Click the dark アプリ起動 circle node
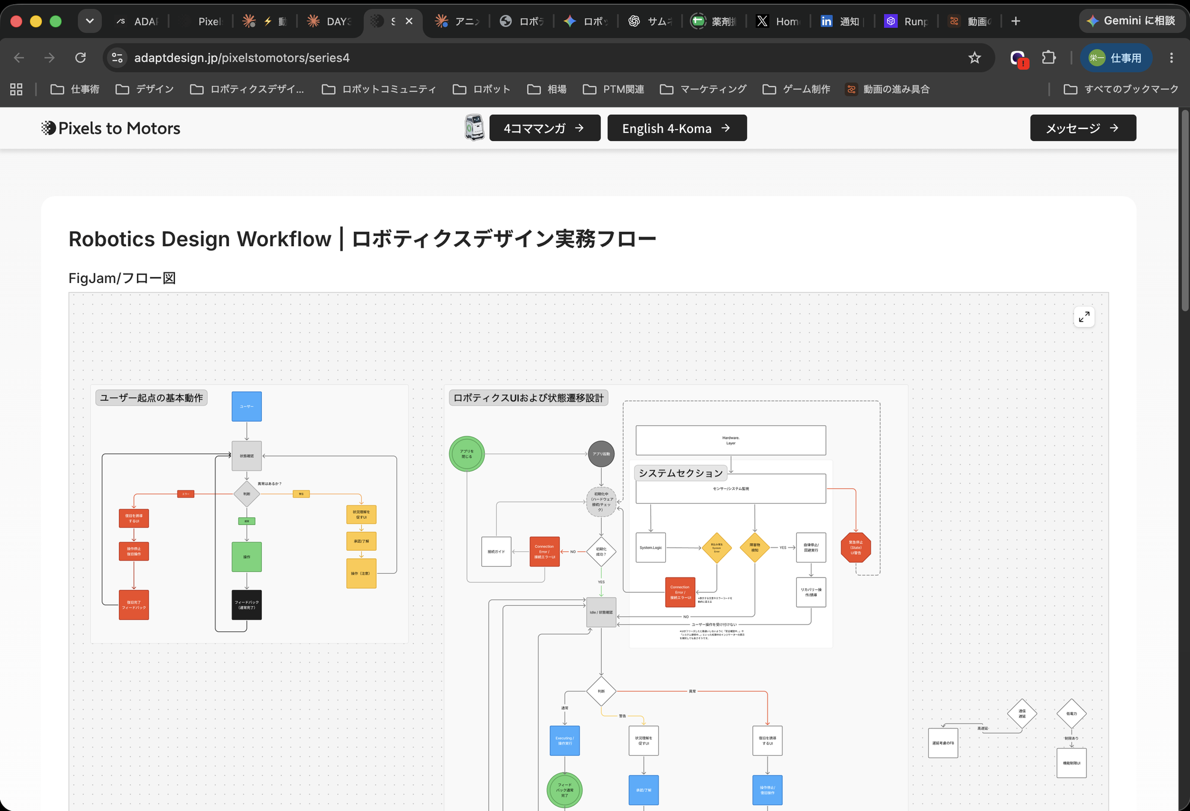 coord(601,454)
